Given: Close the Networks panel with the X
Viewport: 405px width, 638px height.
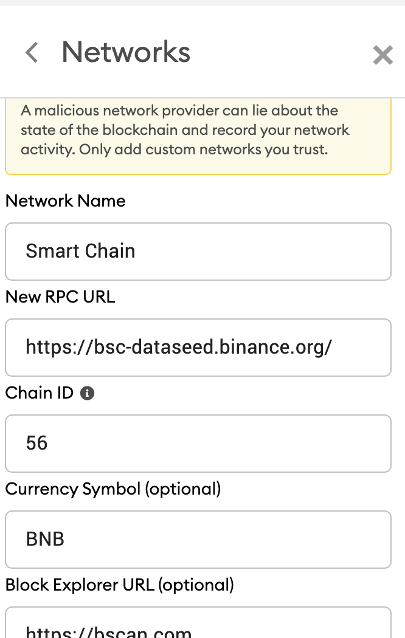Looking at the screenshot, I should 382,55.
